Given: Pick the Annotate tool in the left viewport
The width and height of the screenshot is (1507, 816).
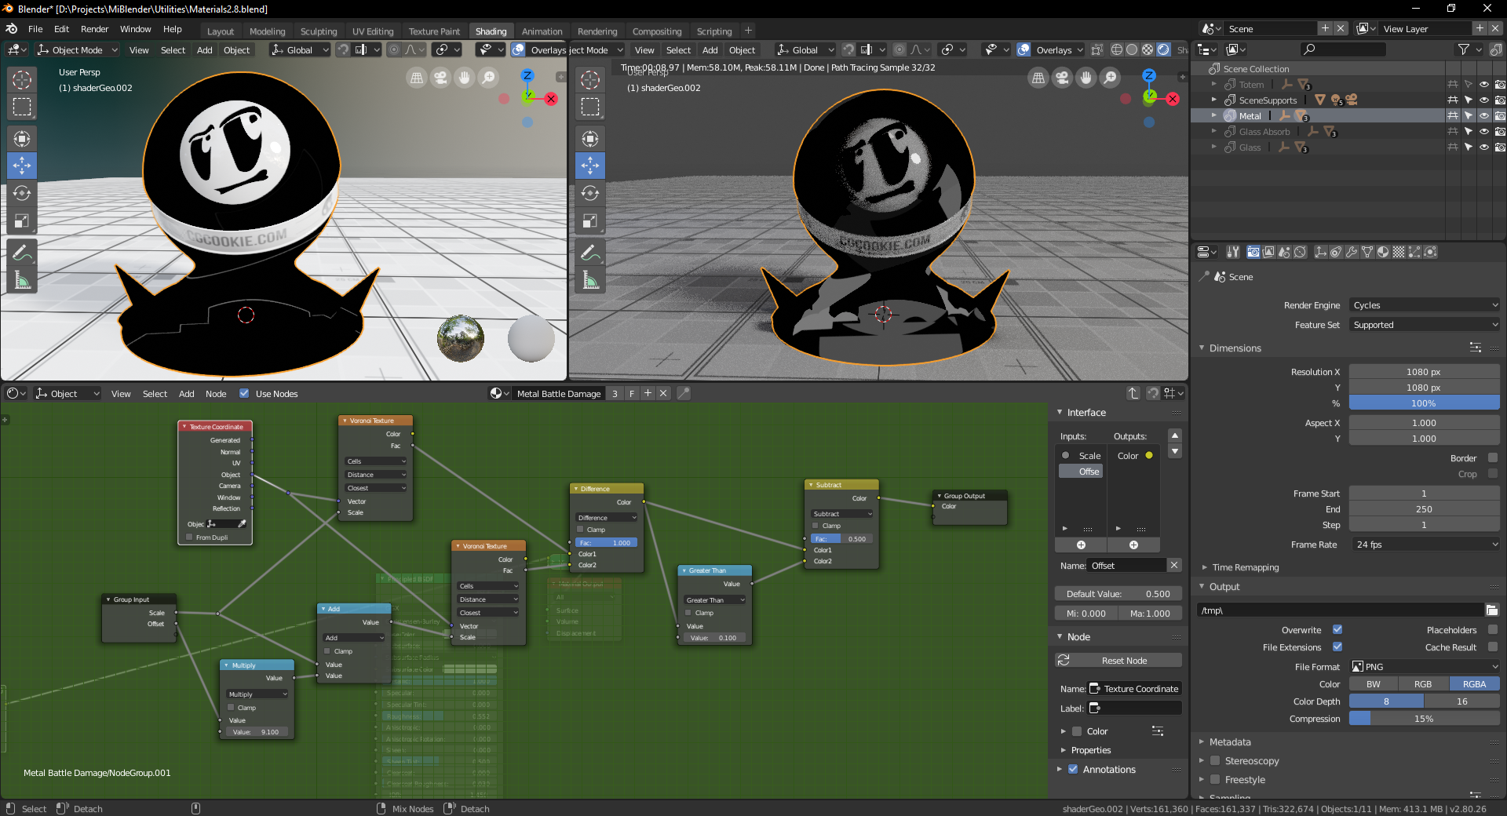Looking at the screenshot, I should click(22, 253).
